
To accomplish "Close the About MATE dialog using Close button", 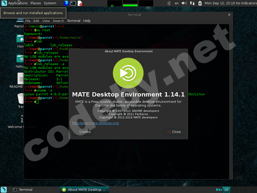I will tap(173, 132).
